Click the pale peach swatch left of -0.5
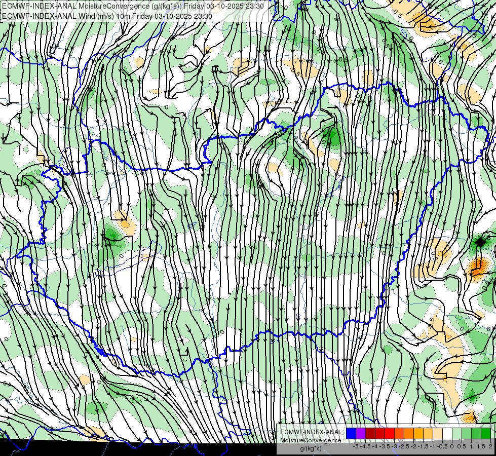Image resolution: width=496 pixels, height=456 pixels. pos(437,433)
